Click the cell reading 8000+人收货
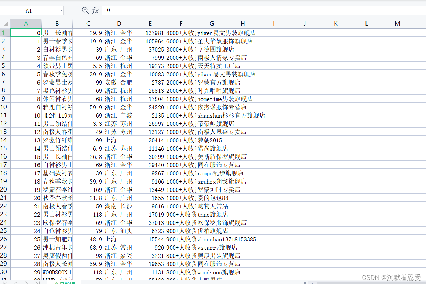 [181, 33]
